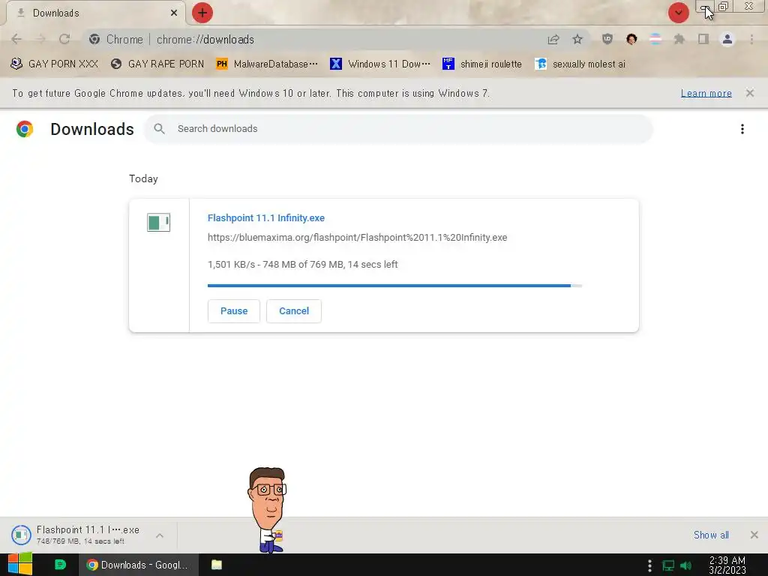
Task: Open the avatar face extension icon
Action: (x=631, y=39)
